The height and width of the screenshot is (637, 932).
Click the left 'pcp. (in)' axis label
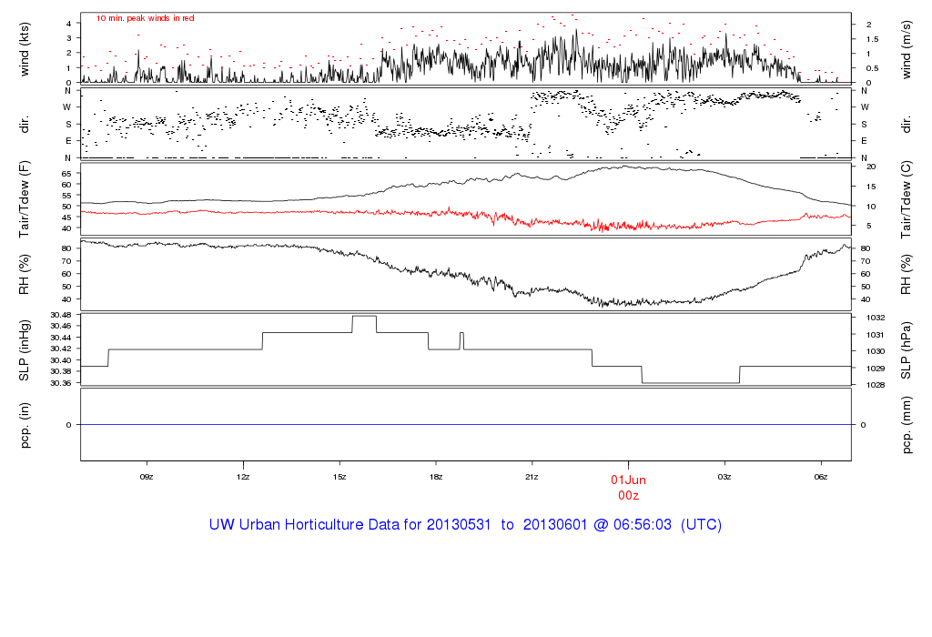[25, 425]
